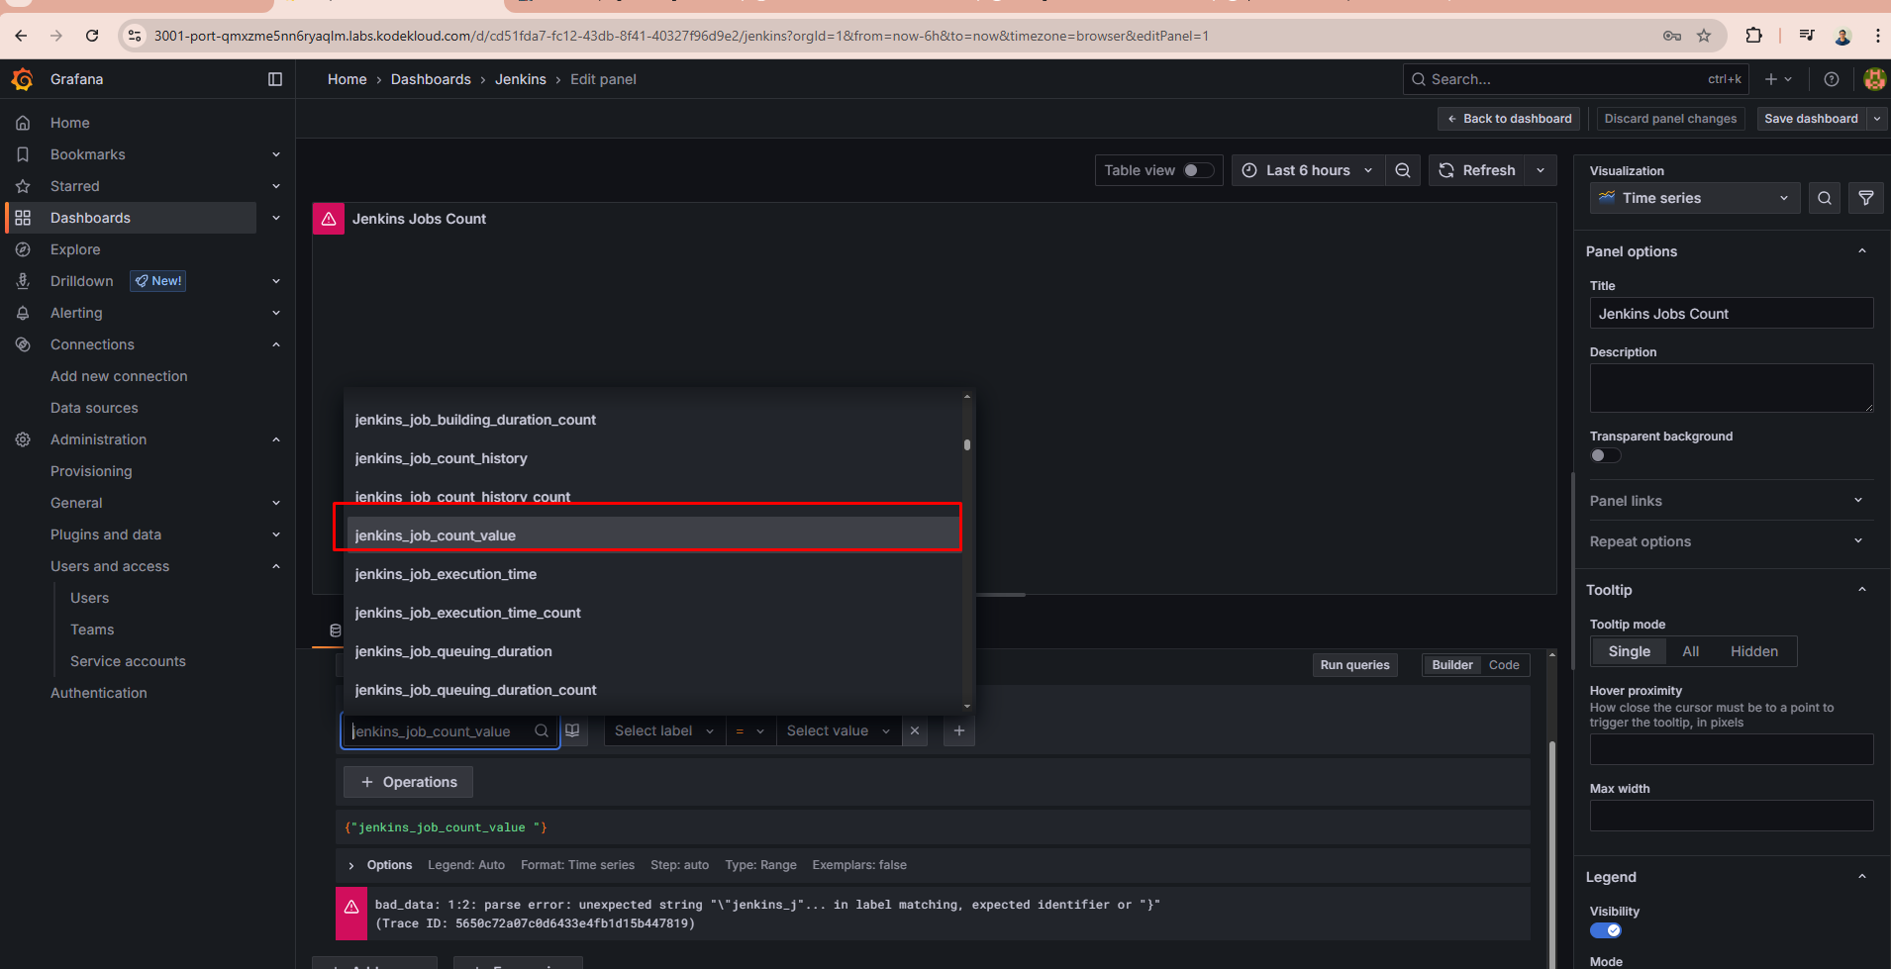
Task: Click Back to dashboard
Action: 1510,119
